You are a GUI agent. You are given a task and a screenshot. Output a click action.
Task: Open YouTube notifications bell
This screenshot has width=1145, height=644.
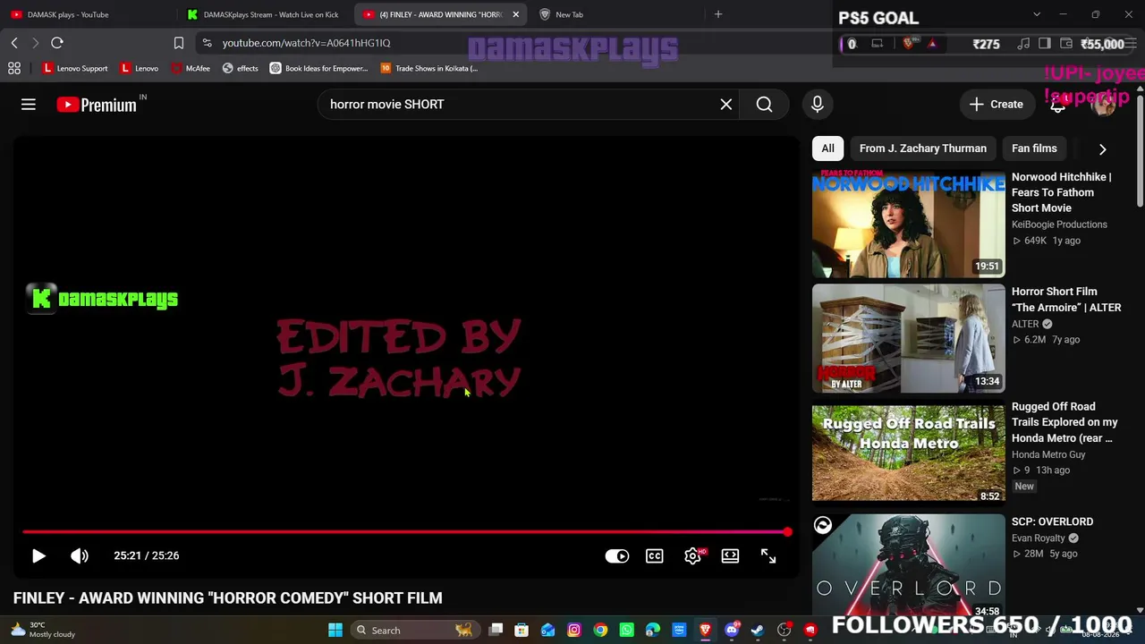[x=1057, y=105]
